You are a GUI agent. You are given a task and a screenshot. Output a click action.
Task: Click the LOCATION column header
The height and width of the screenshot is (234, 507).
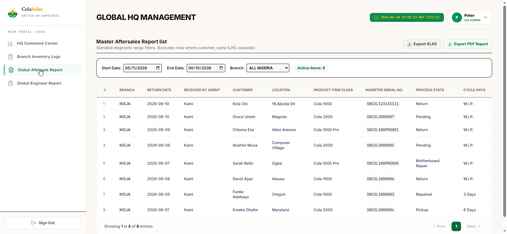281,90
